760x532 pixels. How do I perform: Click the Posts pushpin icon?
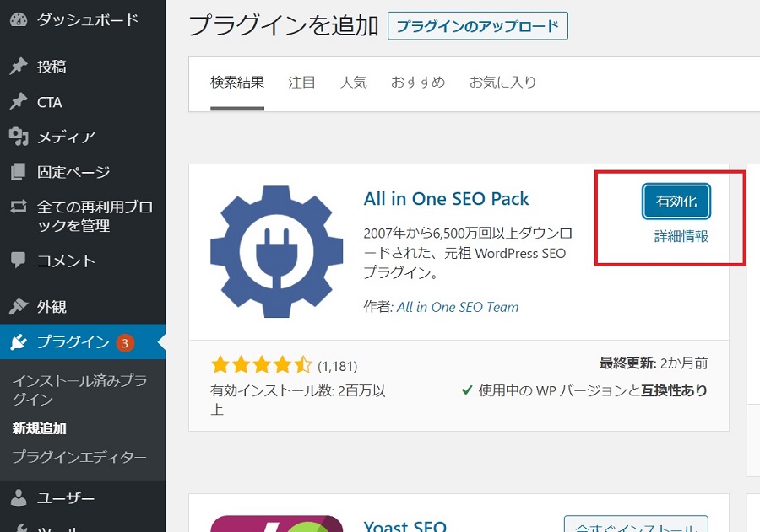(18, 67)
